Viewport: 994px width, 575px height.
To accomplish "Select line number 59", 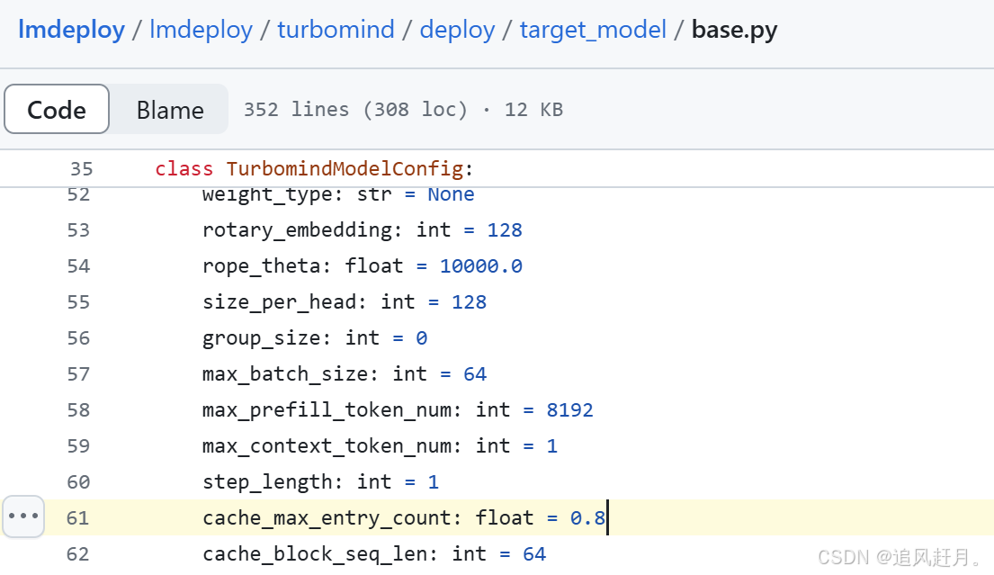I will coord(78,446).
